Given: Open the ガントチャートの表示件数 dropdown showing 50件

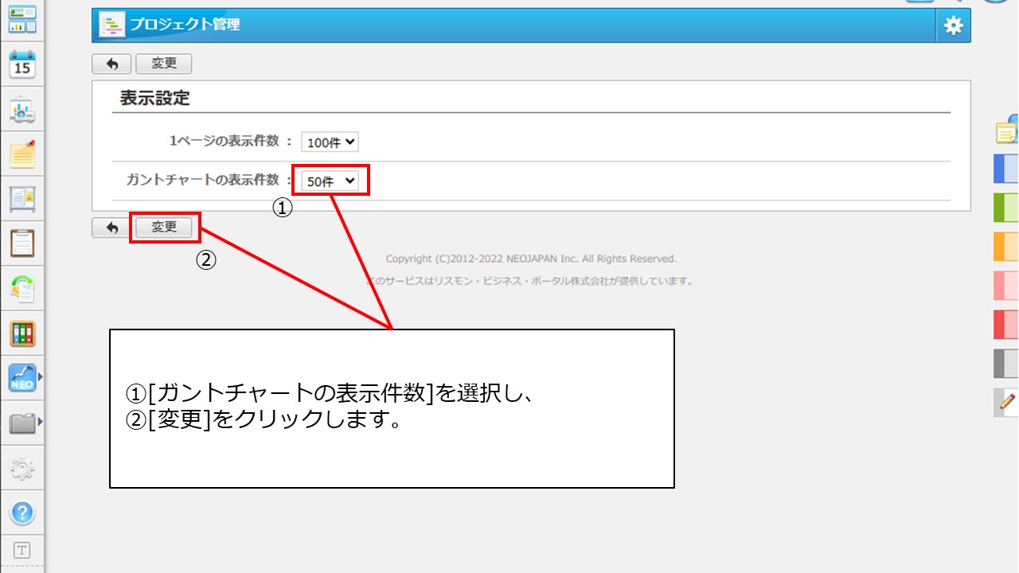Looking at the screenshot, I should [330, 181].
